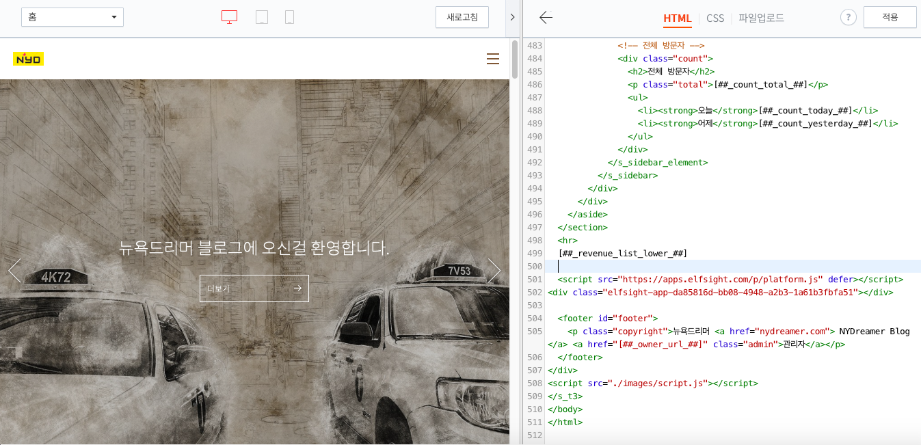Open hamburger menu in blog preview
This screenshot has width=921, height=445.
click(x=493, y=59)
